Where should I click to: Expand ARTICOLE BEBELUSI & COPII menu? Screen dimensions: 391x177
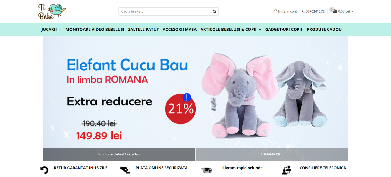(260, 30)
